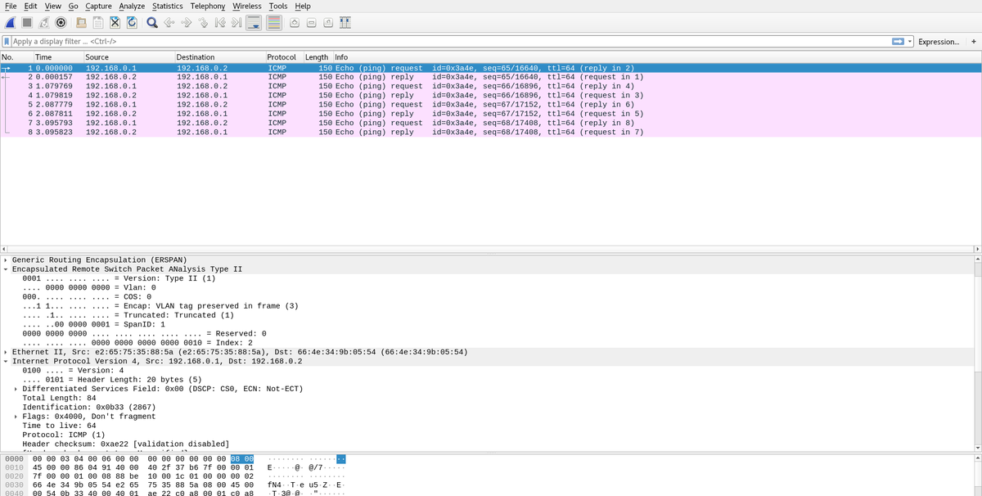Click the packet details vertical scrollbar
This screenshot has width=982, height=496.
click(977, 352)
